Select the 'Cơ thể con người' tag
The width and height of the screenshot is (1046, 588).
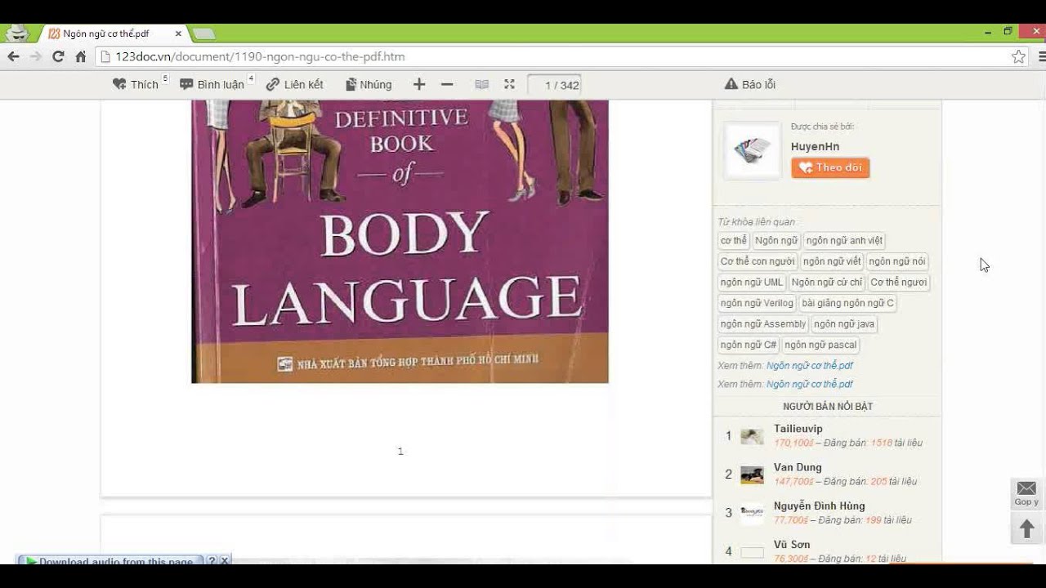tap(758, 261)
